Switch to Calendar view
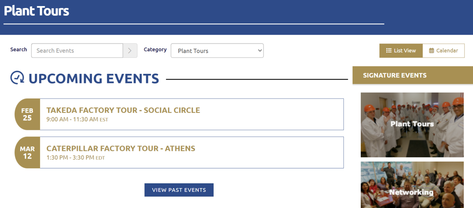Image resolution: width=473 pixels, height=208 pixels. point(443,50)
